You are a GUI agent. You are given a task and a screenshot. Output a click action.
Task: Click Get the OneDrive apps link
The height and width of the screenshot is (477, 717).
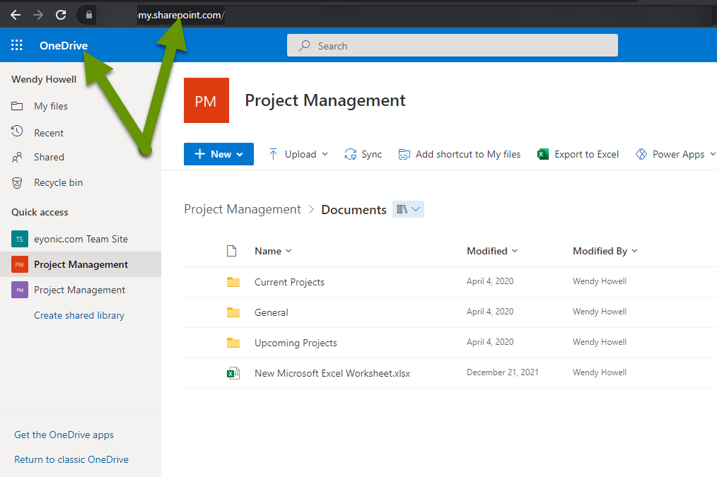point(64,435)
